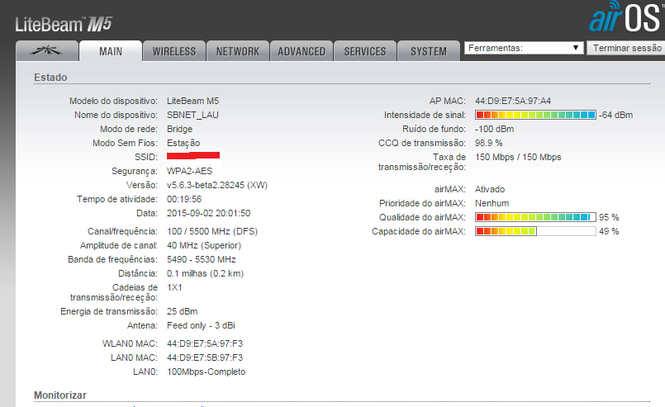Click the Qualidade do airMAX bar
665x407 pixels.
pos(535,217)
